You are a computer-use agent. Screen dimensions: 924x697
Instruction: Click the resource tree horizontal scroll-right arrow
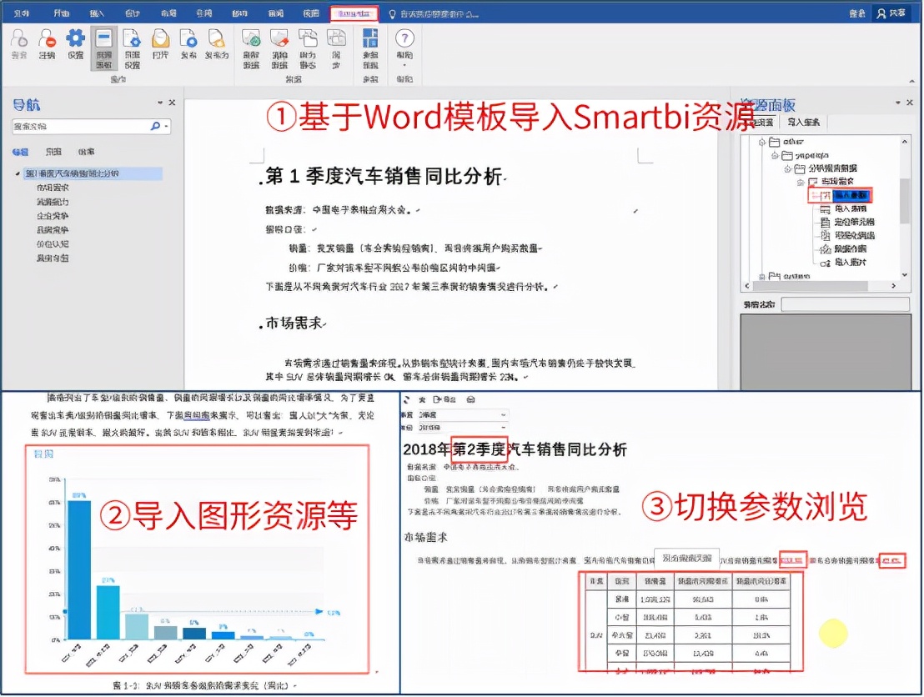click(893, 286)
